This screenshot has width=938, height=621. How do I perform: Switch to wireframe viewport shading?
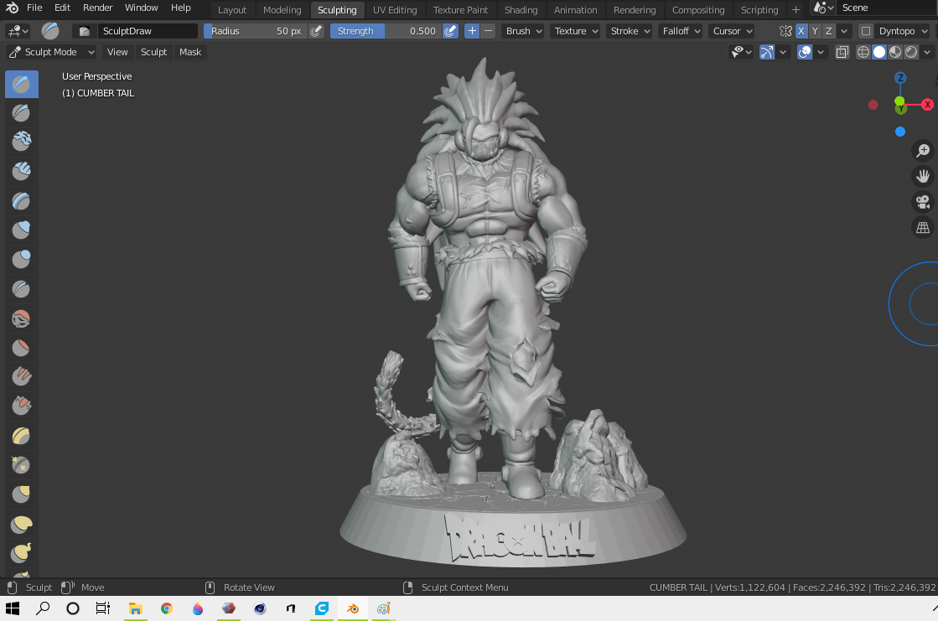[863, 52]
